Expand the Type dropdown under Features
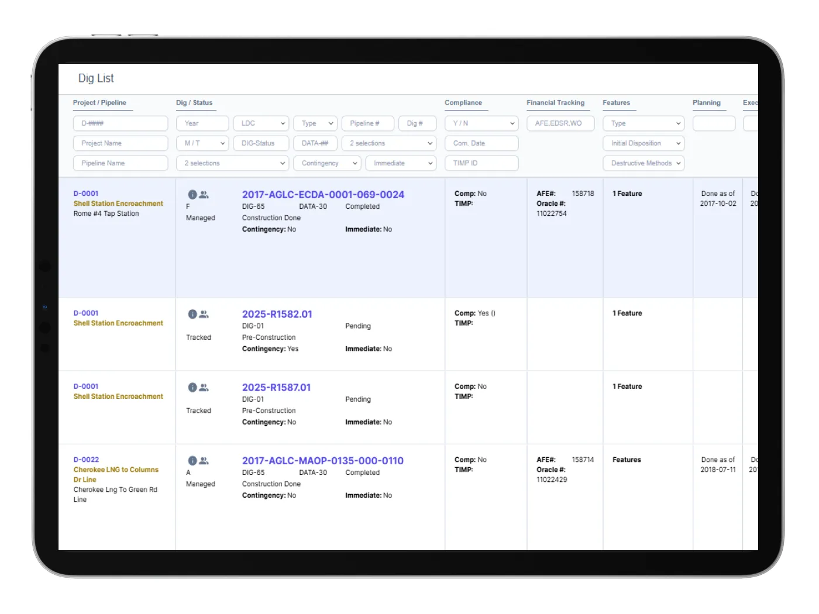 tap(643, 123)
